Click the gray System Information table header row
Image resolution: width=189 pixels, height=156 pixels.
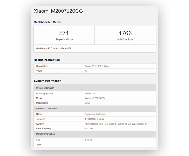coord(95,88)
